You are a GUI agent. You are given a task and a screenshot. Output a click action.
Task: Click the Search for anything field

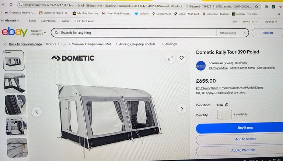pos(133,33)
